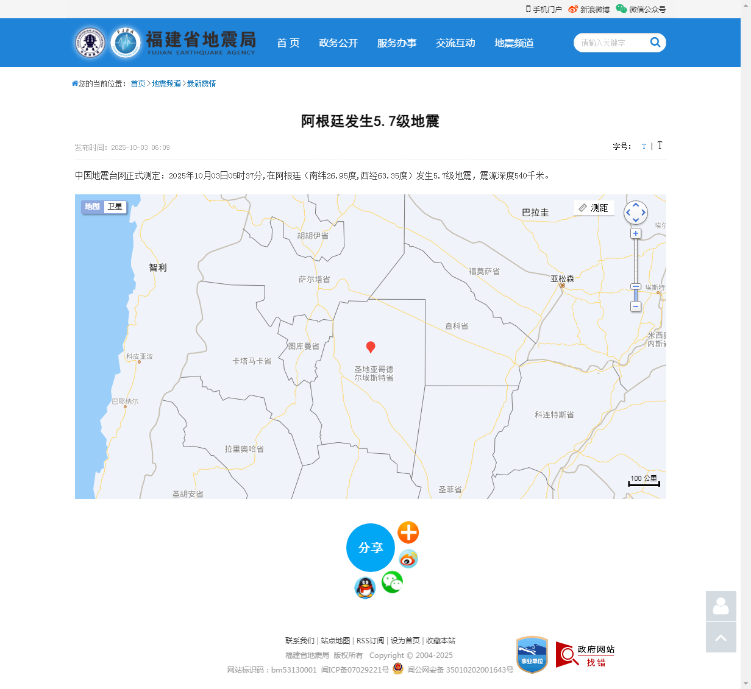Click the back-to-top arrow button
The image size is (751, 689).
(x=721, y=637)
